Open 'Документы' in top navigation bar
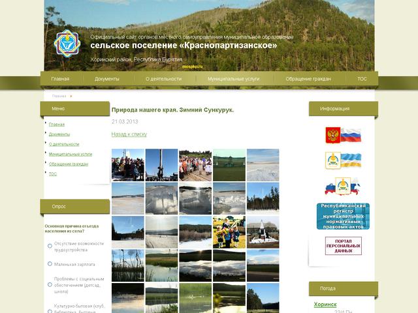 (x=106, y=79)
